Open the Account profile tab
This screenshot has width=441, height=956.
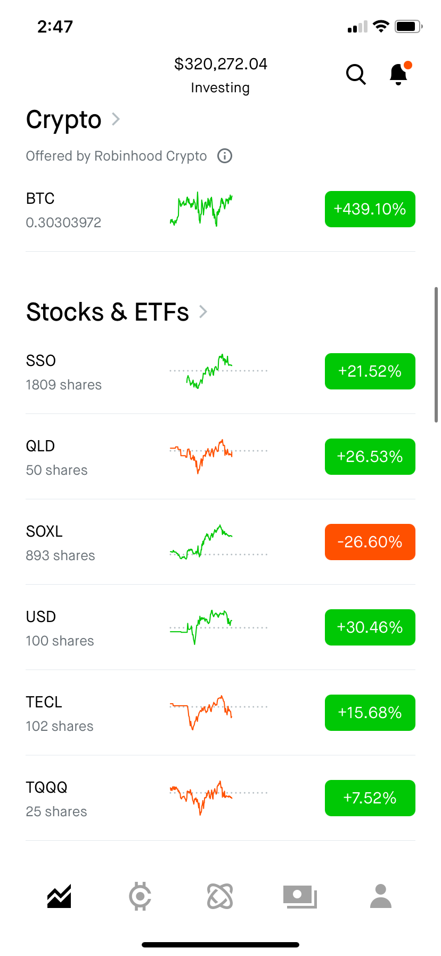point(380,896)
